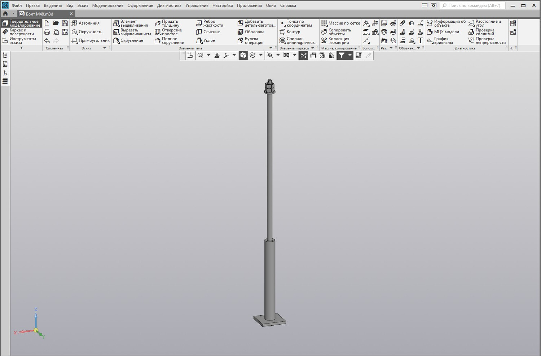
Task: Click the command search field
Action: point(472,5)
